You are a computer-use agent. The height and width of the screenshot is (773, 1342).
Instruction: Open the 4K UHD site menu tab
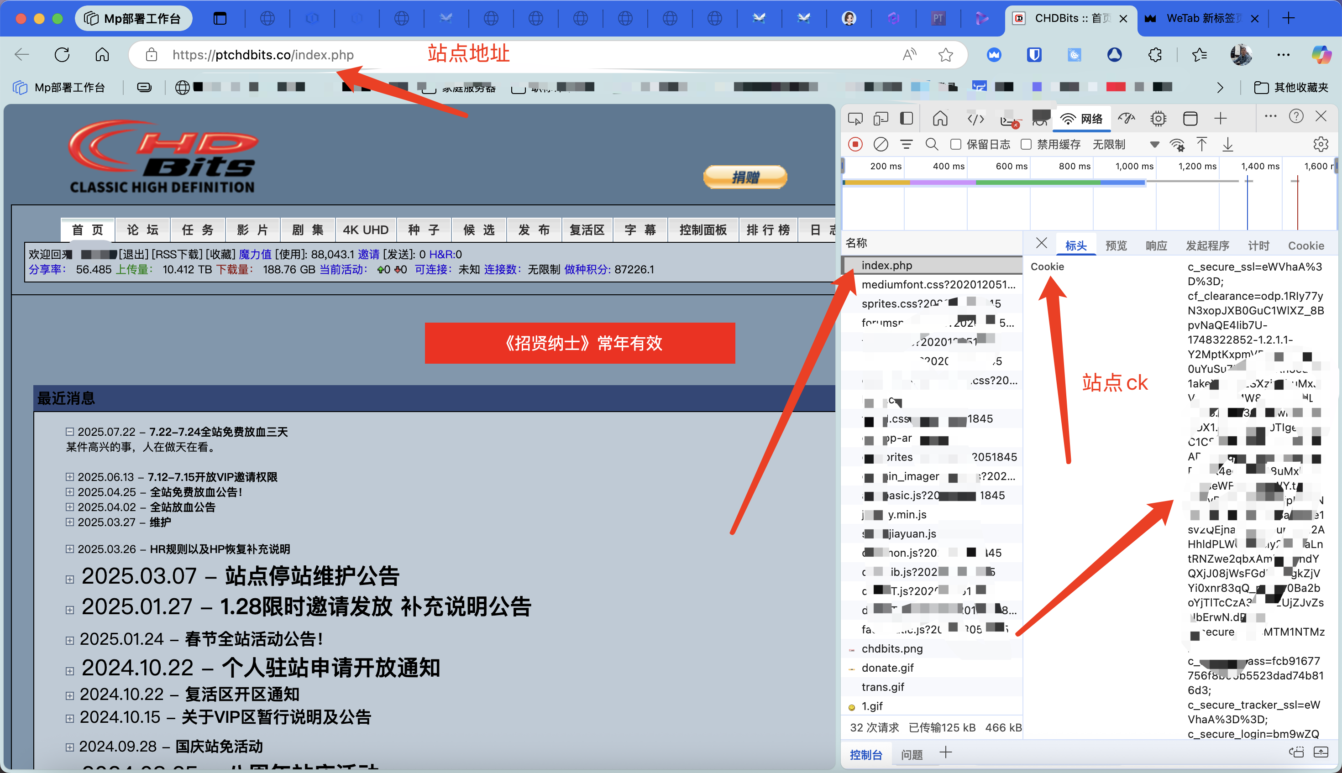pos(365,230)
